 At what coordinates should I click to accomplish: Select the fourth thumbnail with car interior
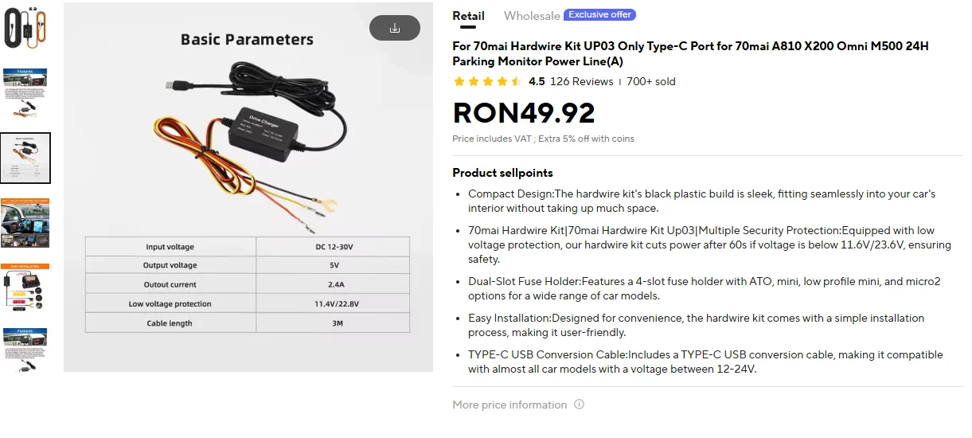(25, 224)
